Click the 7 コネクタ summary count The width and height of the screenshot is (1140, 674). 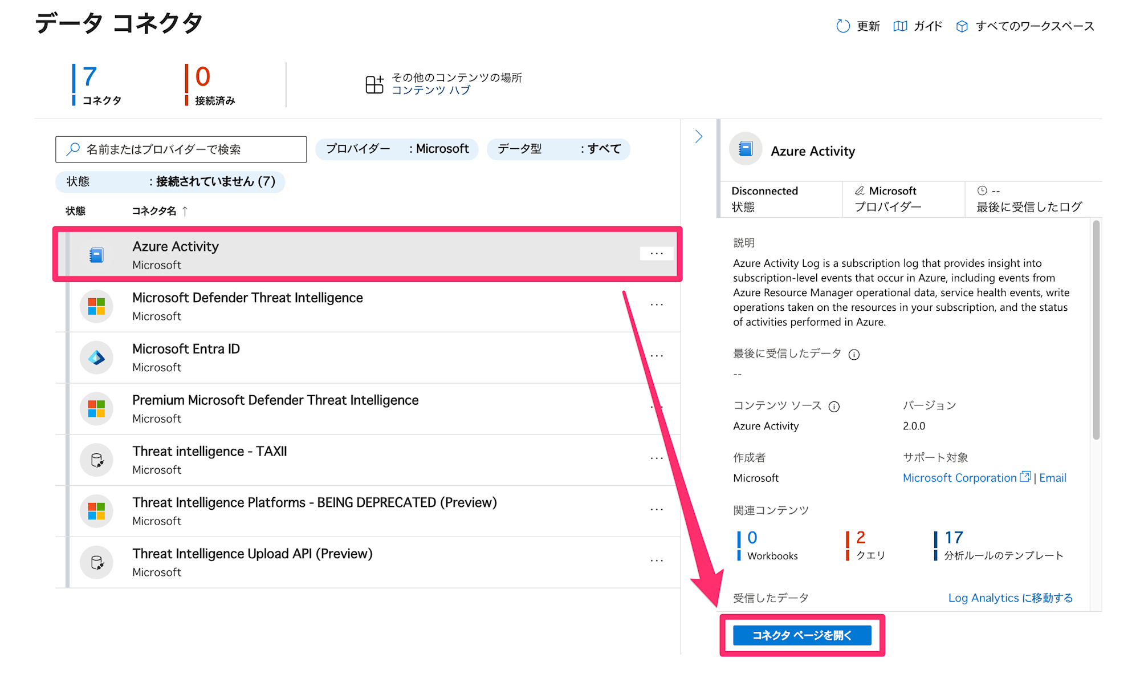click(x=97, y=85)
